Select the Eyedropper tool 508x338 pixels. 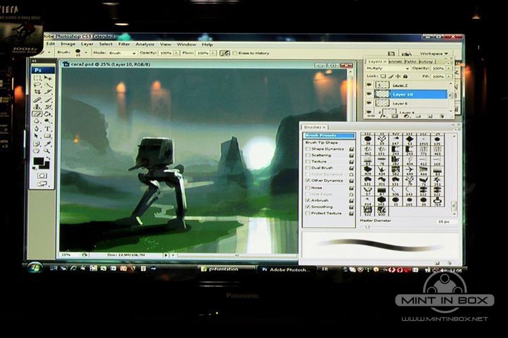pyautogui.click(x=48, y=144)
